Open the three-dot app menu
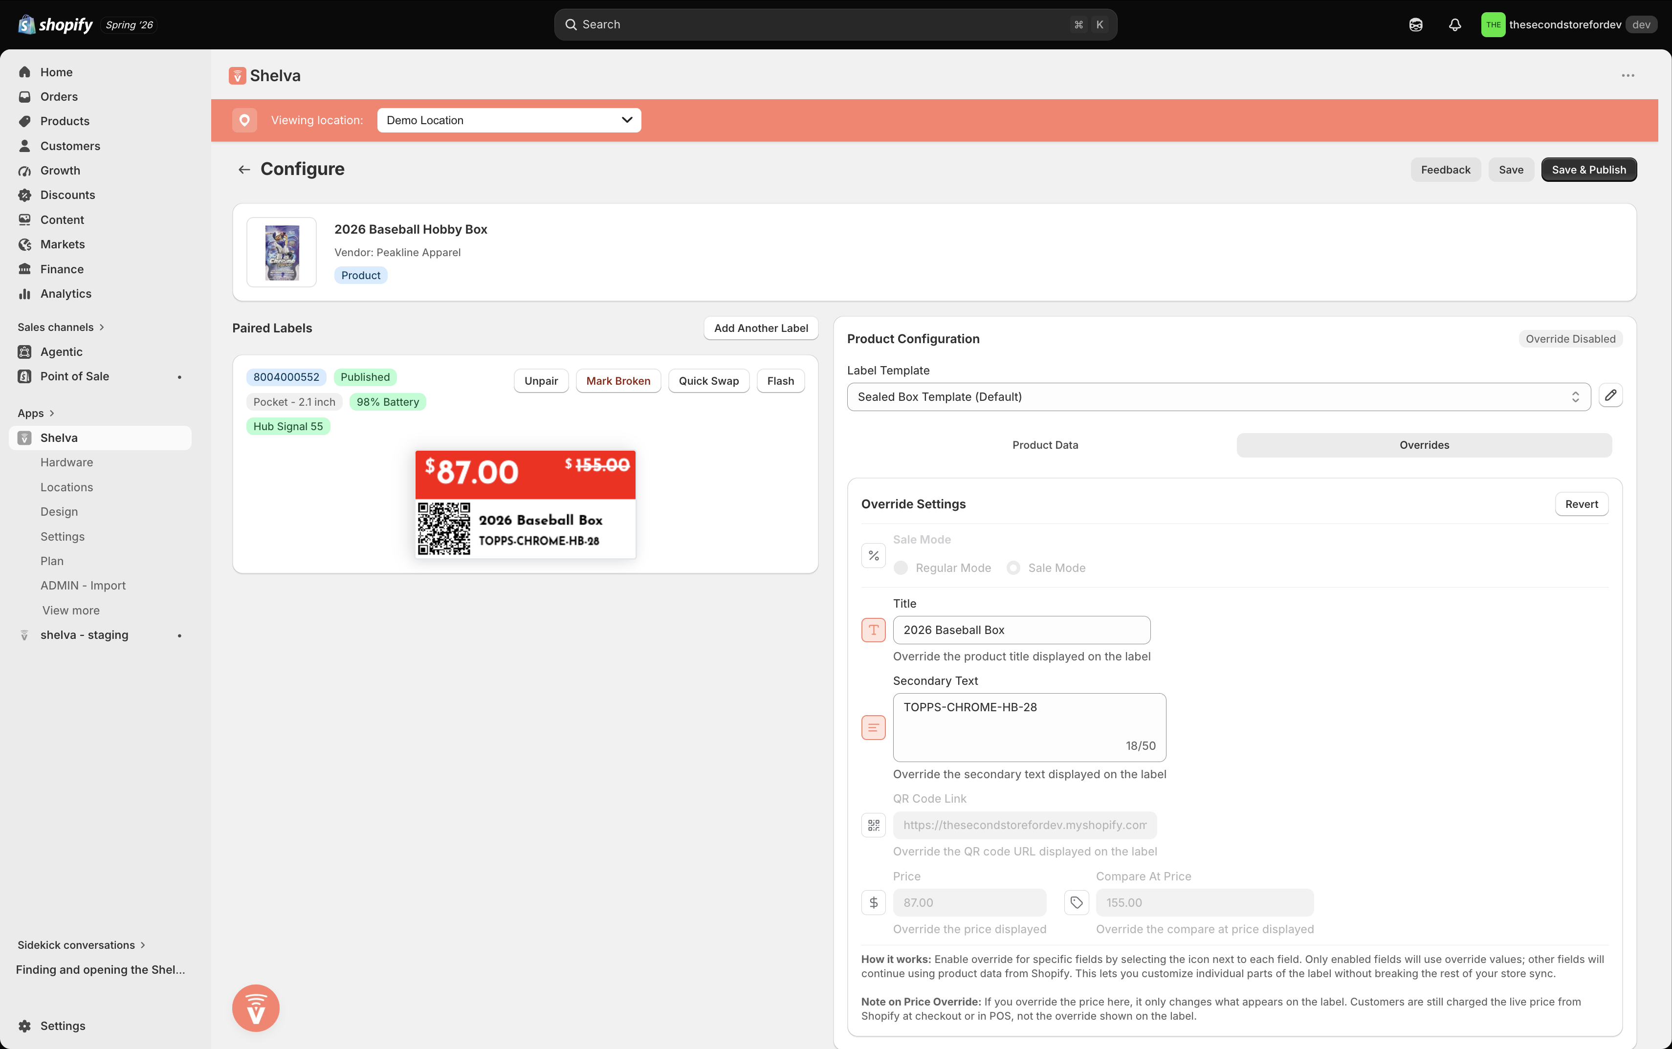 [1628, 76]
